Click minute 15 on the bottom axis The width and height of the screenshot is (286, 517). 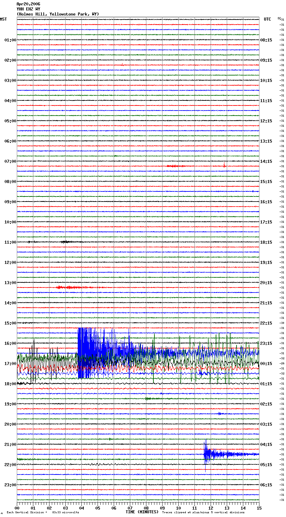click(259, 508)
